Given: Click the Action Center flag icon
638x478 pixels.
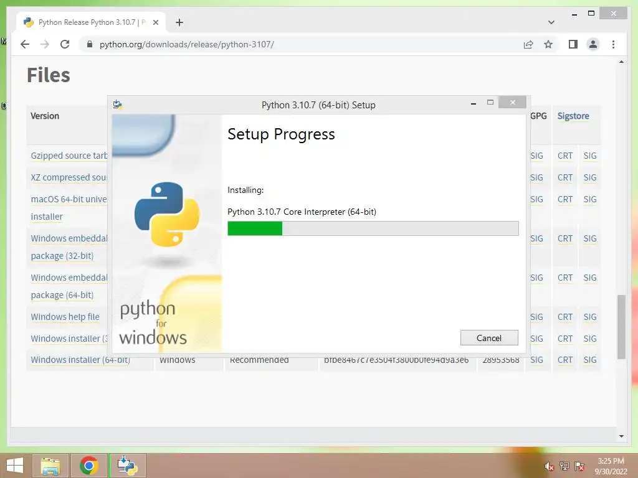Looking at the screenshot, I should coord(579,466).
